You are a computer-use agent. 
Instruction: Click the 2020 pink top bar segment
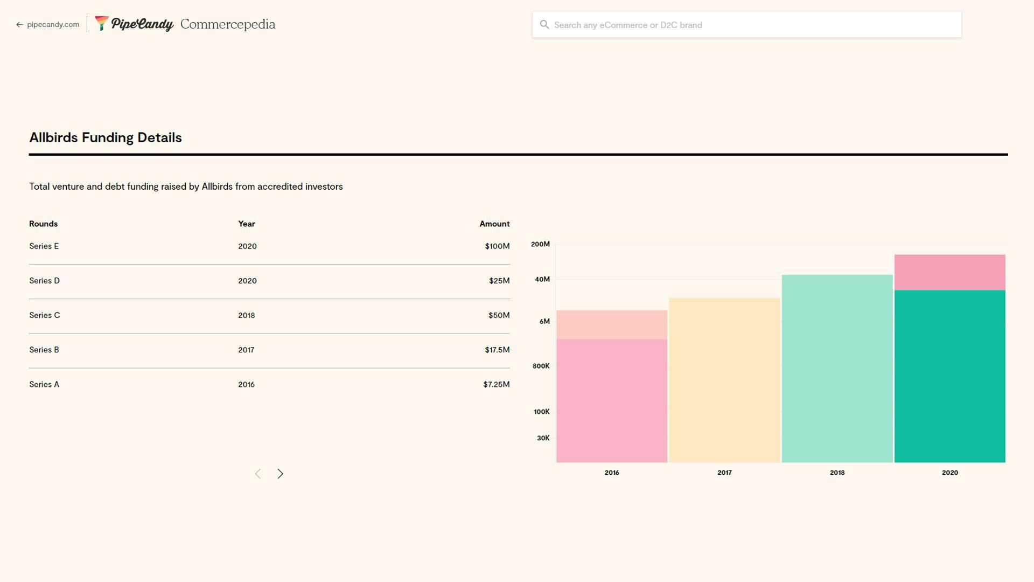[x=950, y=272]
